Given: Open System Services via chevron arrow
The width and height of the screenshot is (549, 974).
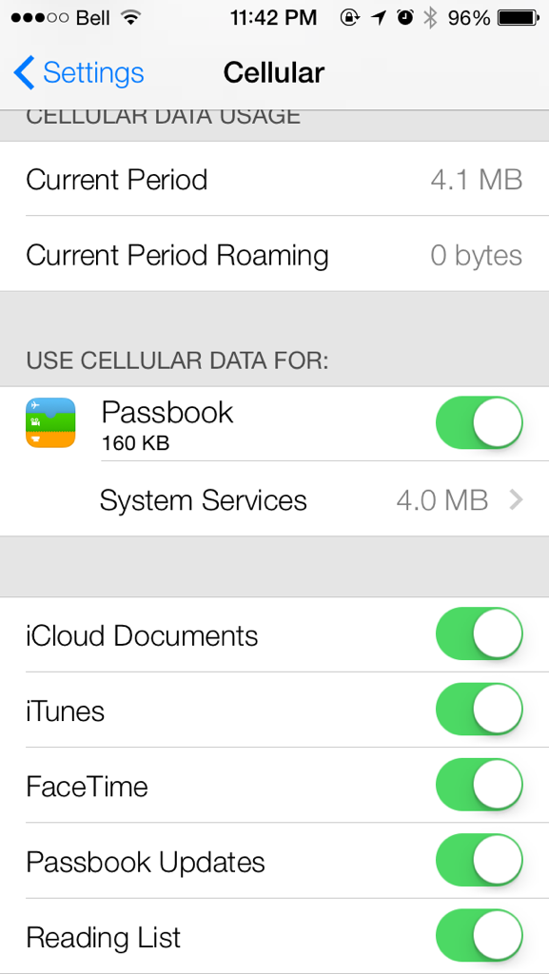Looking at the screenshot, I should 516,499.
